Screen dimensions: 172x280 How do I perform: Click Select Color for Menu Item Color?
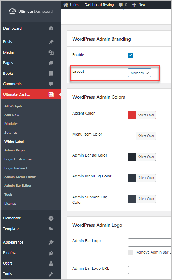(146, 136)
